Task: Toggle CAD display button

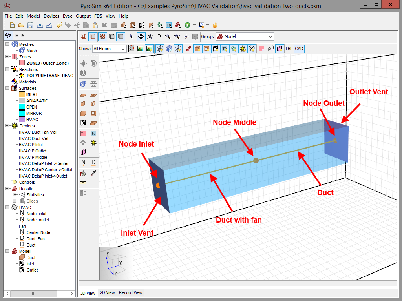Action: [x=299, y=49]
